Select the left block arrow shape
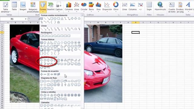This screenshot has width=194, height=109. coord(45,60)
